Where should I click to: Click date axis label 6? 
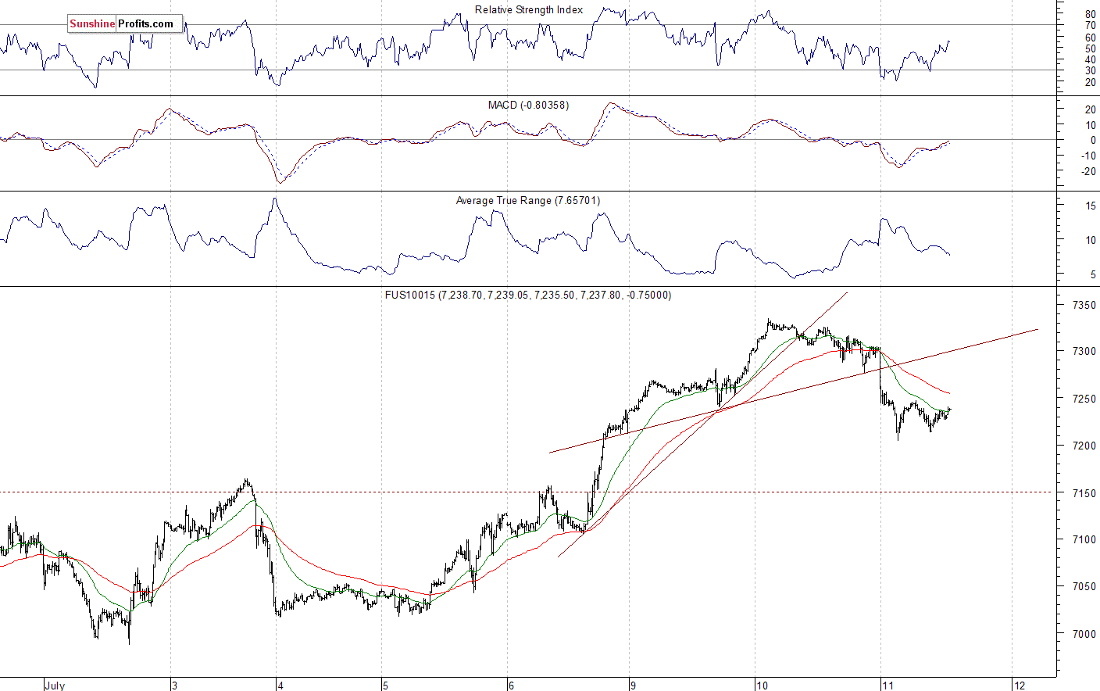[512, 686]
